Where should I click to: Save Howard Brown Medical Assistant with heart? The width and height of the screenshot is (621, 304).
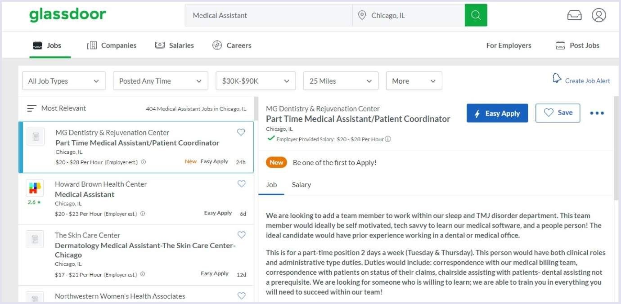[x=242, y=183]
